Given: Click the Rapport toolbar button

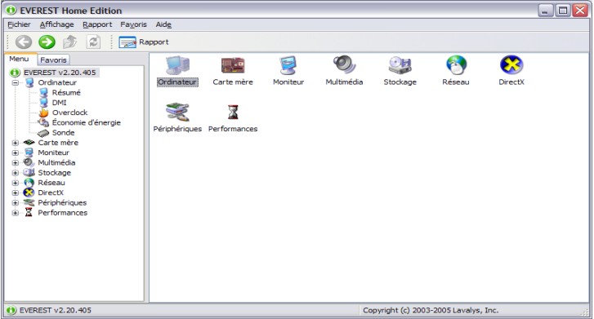Looking at the screenshot, I should pyautogui.click(x=144, y=42).
